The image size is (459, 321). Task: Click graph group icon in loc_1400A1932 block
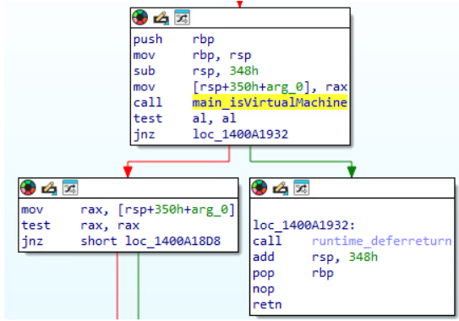pos(302,188)
